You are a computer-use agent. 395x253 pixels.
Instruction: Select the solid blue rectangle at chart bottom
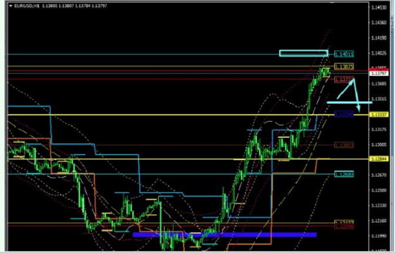pyautogui.click(x=225, y=234)
